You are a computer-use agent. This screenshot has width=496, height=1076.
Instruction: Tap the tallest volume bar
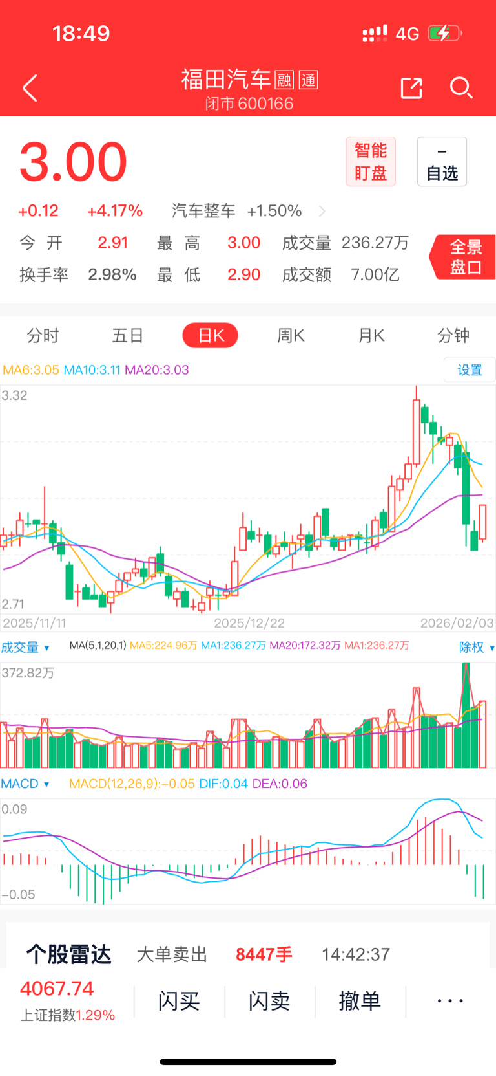coord(466,715)
